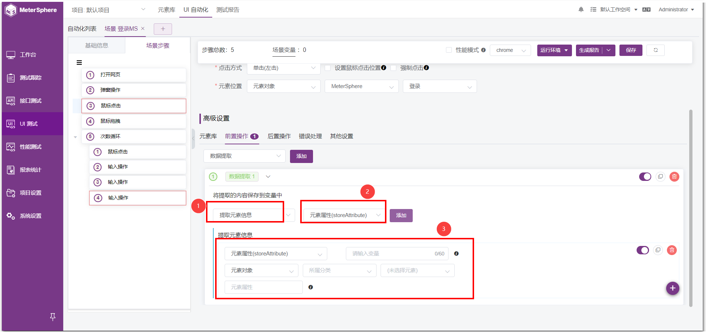Copy the 数据提取 1 block
This screenshot has height=334, width=706.
pyautogui.click(x=660, y=177)
